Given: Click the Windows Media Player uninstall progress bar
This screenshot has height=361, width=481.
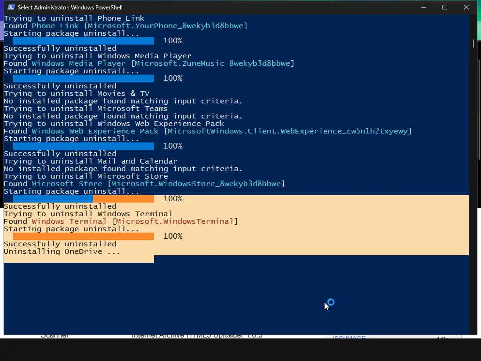Looking at the screenshot, I should (84, 78).
